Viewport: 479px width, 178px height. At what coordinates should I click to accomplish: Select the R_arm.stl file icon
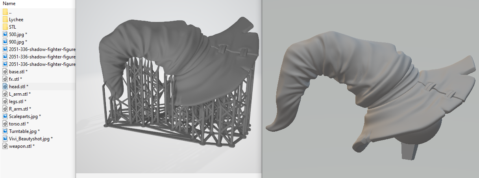[5, 109]
